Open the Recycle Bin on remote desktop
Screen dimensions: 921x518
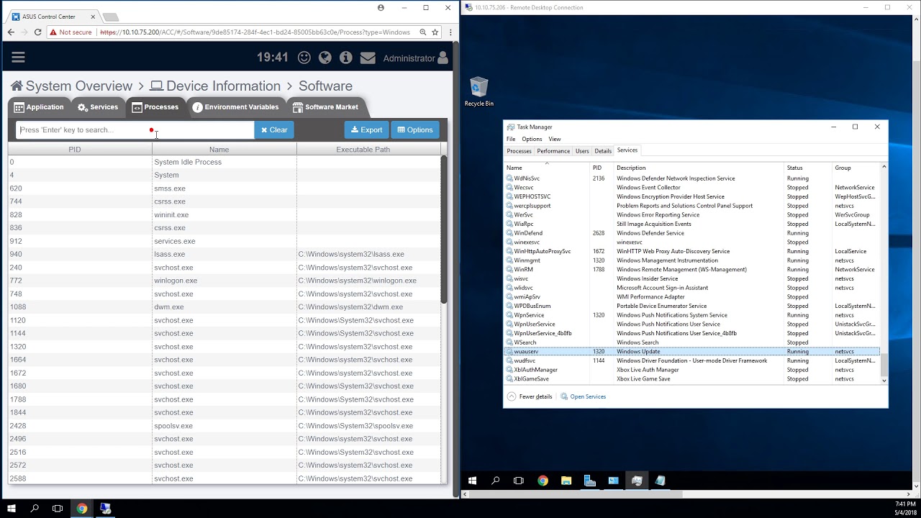click(x=478, y=92)
